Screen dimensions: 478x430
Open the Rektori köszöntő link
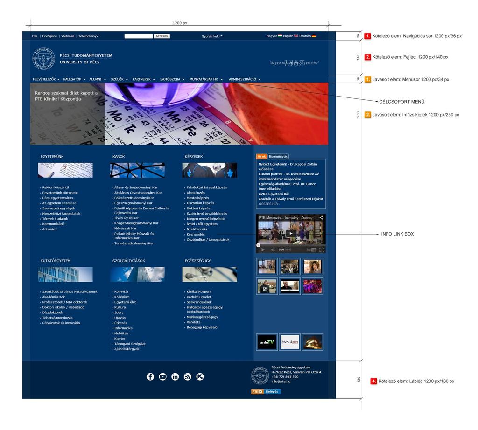point(56,187)
